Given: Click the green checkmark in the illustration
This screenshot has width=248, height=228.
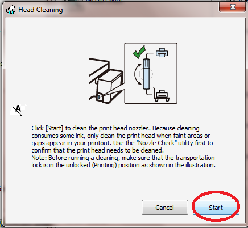Looking at the screenshot, I should pos(139,52).
